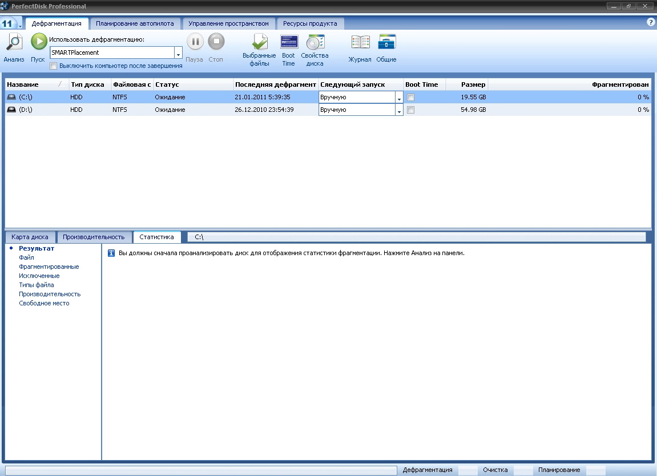Click the 19.55 GB size cell
Screen dimensions: 657x476
[x=473, y=97]
